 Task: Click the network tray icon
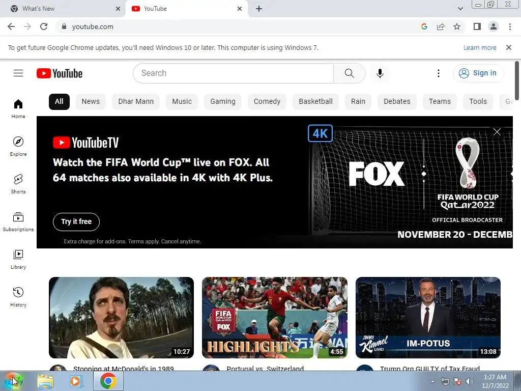pos(445,381)
